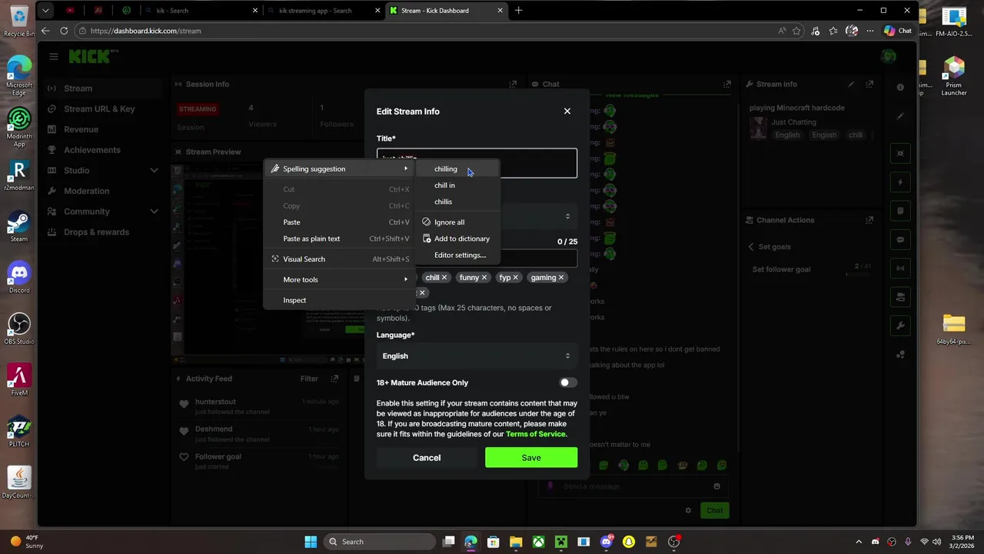Reload the page with browser refresh button
This screenshot has height=554, width=984.
pos(63,31)
